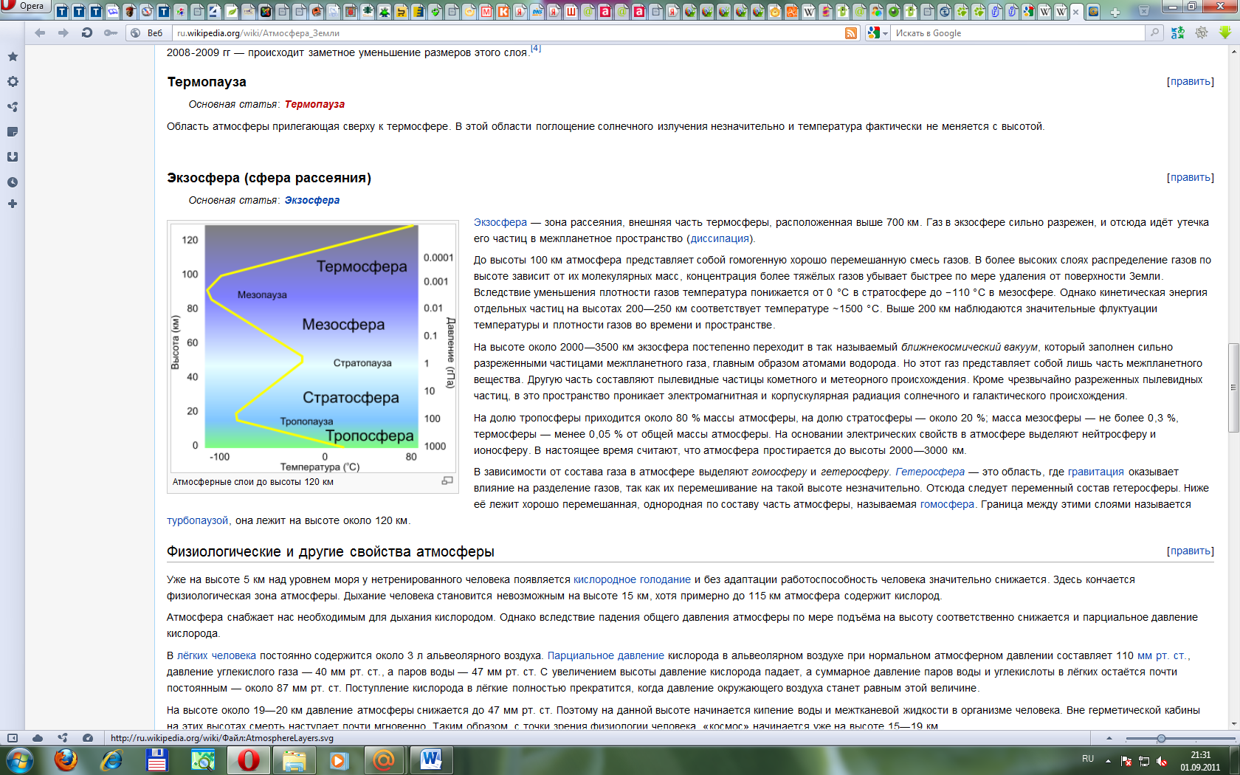Viewport: 1240px width, 775px height.
Task: Click править next to Физиологические heading
Action: pos(1190,551)
